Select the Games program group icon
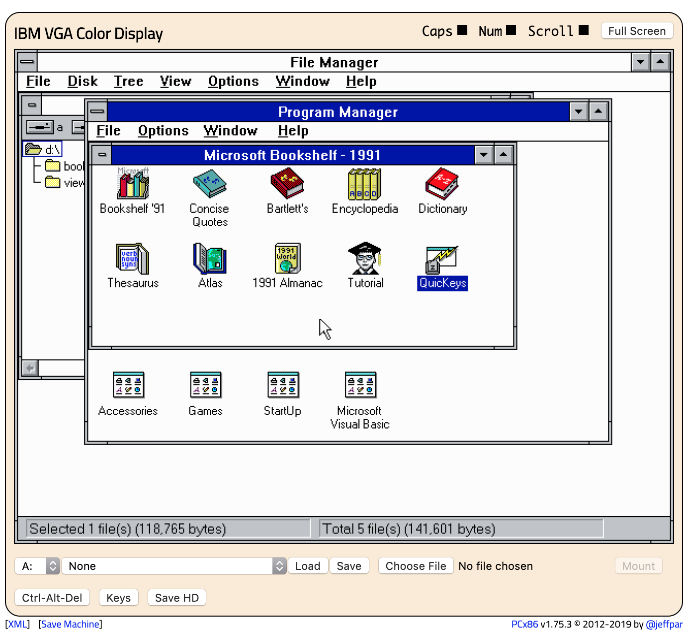Viewport: 688px width, 635px height. 206,385
